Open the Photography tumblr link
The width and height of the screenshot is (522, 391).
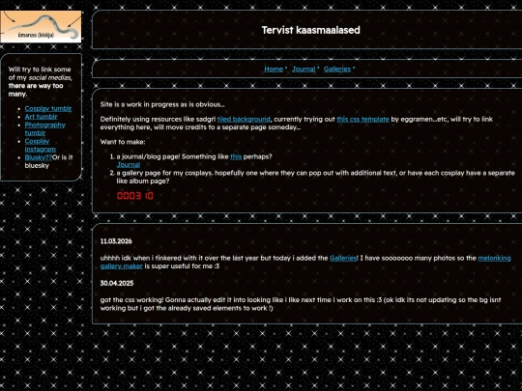[x=44, y=129]
